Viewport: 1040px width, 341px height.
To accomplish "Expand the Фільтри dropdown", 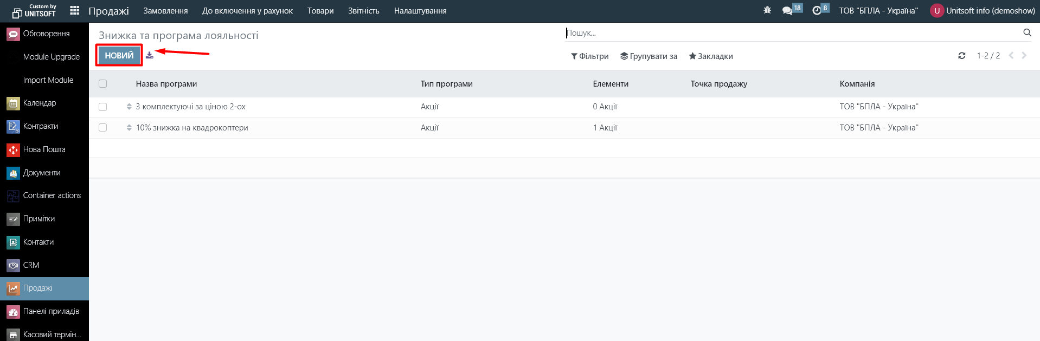I will click(589, 56).
